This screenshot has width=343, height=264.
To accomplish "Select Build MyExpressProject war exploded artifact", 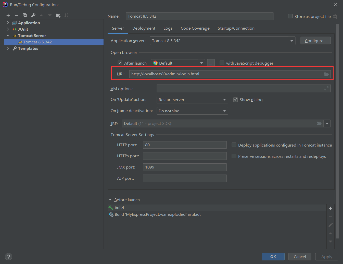I will (x=217, y=214).
